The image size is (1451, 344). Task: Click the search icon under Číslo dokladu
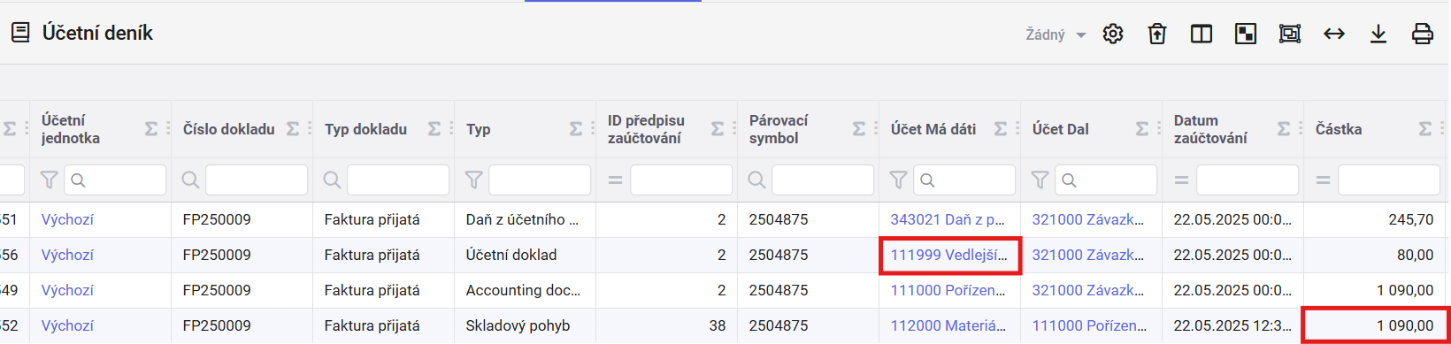pyautogui.click(x=190, y=180)
